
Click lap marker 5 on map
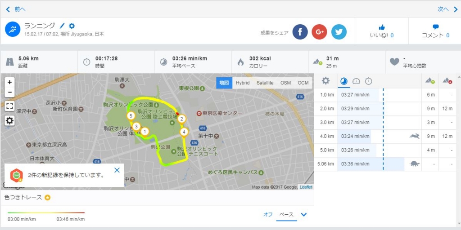[x=131, y=116]
